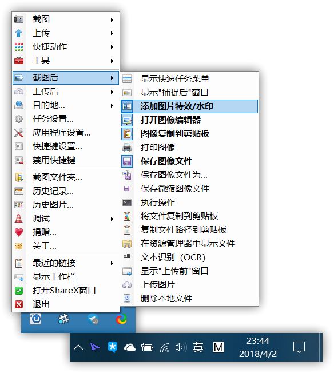Click the cloud icon beside 上传图片
Screen dimensions: 334x373
[127, 285]
